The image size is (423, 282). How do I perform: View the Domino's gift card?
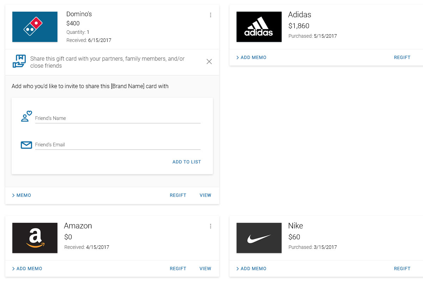point(206,195)
